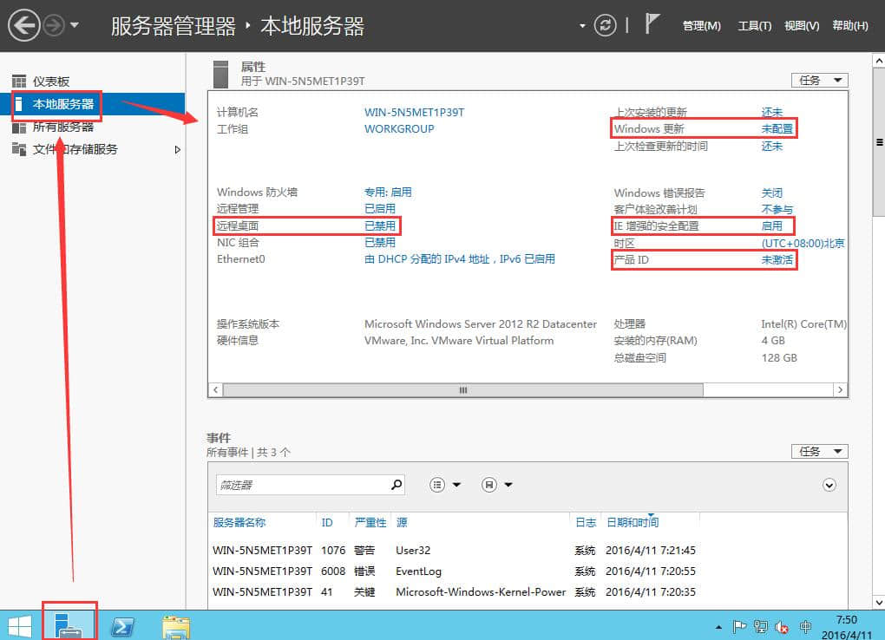Open the 工具(T) menu
Viewport: 885px width, 640px height.
755,26
